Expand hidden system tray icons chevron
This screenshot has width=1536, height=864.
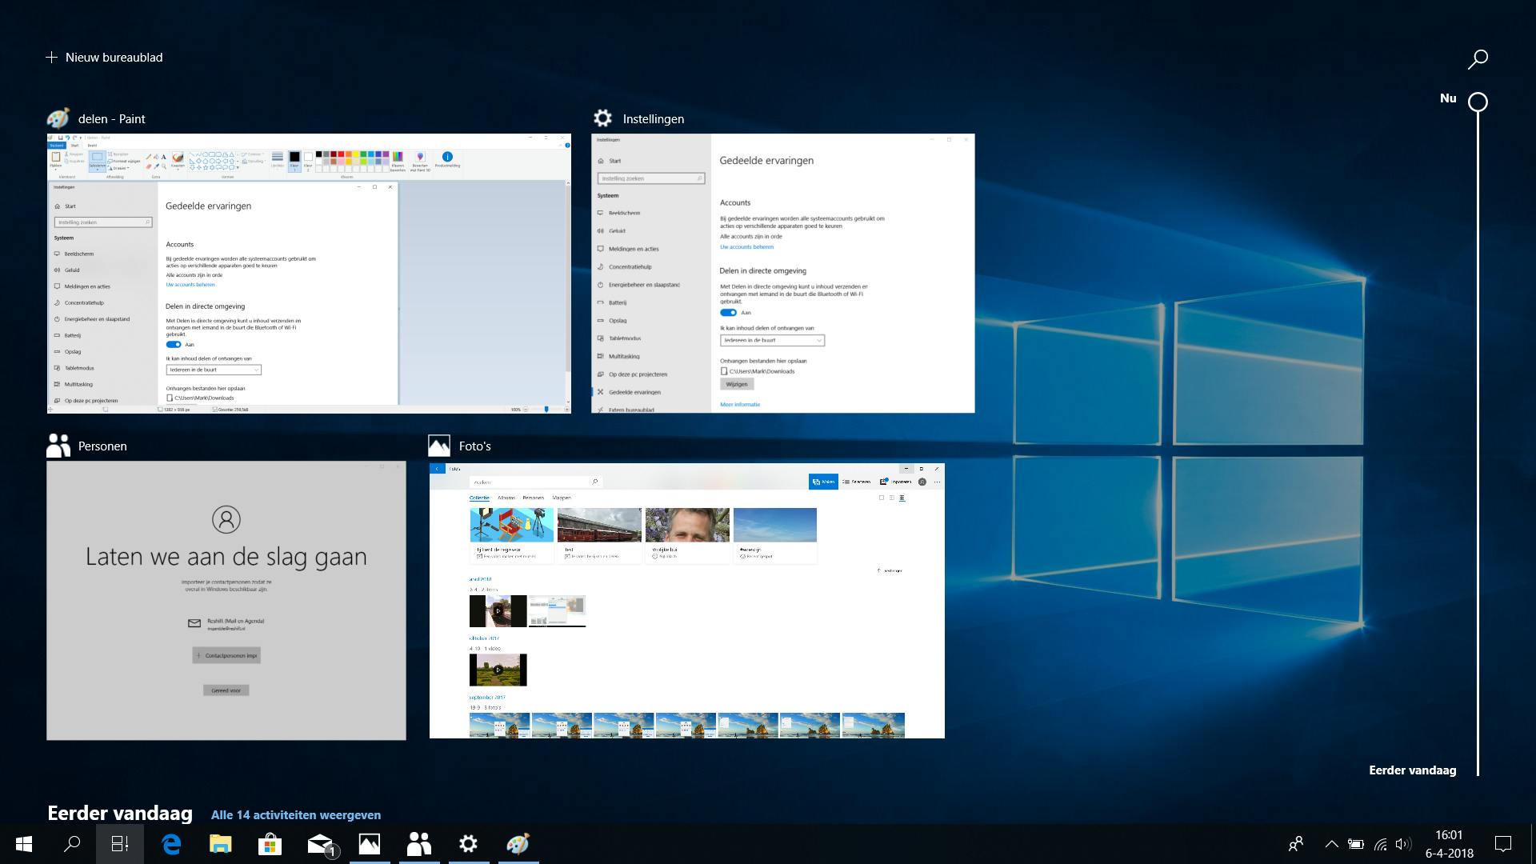[x=1331, y=844]
